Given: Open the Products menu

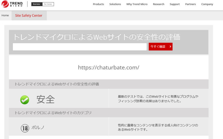Looking at the screenshot, I should [98, 4].
